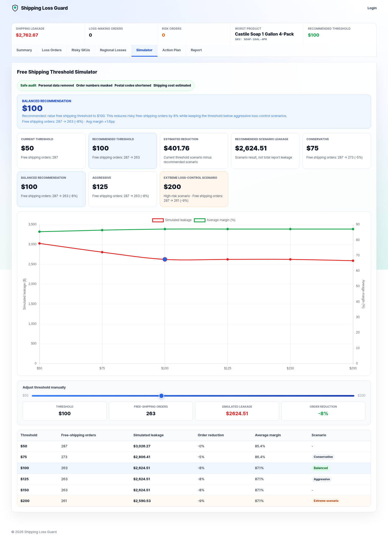The height and width of the screenshot is (546, 388).
Task: Click the Simulated leakage column header
Action: pyautogui.click(x=148, y=435)
